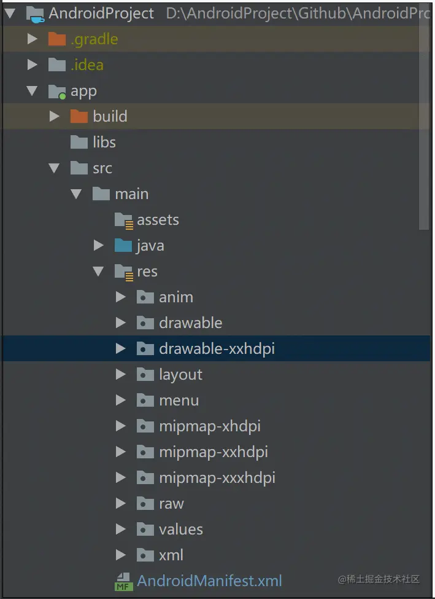The image size is (435, 599).
Task: Select the values label
Action: [181, 530]
